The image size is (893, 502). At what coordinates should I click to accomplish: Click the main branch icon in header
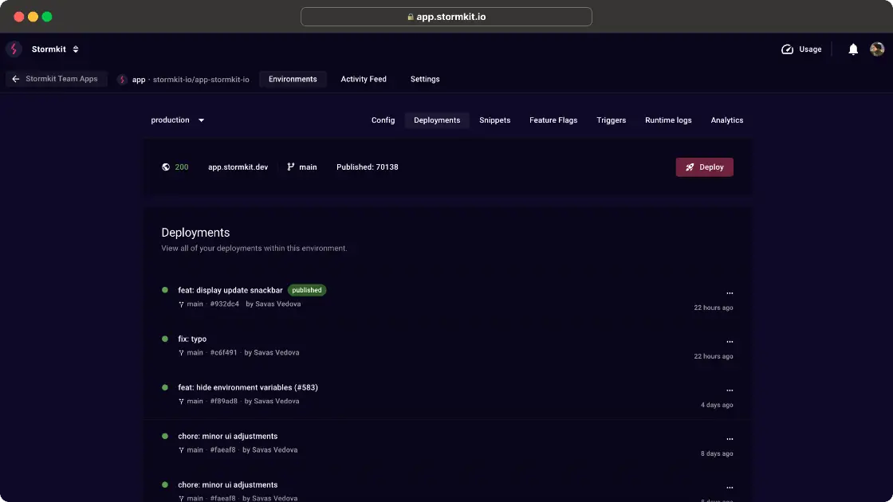[291, 167]
